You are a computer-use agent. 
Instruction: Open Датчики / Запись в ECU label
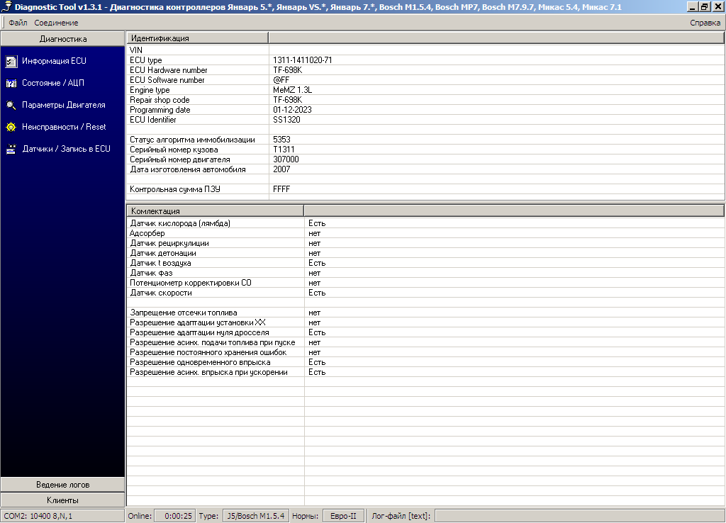[x=66, y=149]
